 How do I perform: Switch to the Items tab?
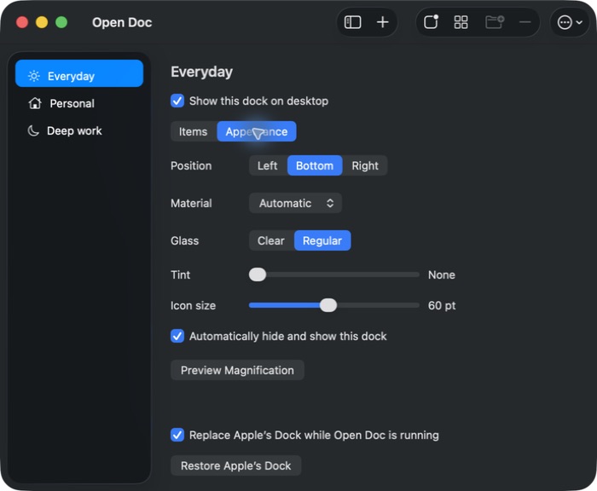pos(194,131)
